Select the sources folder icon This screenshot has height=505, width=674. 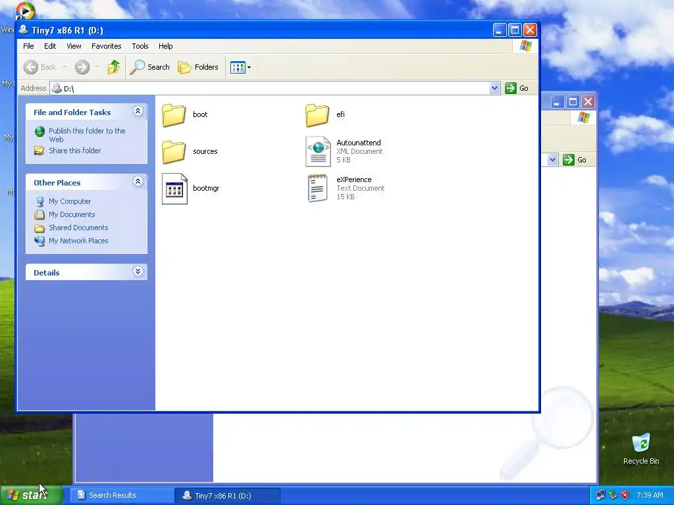pyautogui.click(x=174, y=152)
